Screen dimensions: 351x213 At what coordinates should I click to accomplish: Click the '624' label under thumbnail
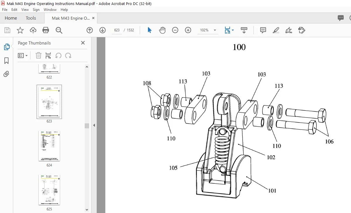(49, 165)
